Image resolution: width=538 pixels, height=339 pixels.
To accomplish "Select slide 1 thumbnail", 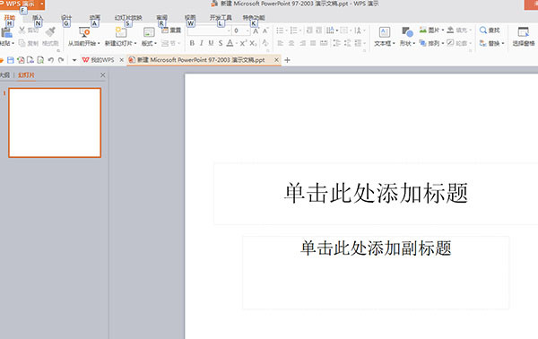I will (55, 123).
